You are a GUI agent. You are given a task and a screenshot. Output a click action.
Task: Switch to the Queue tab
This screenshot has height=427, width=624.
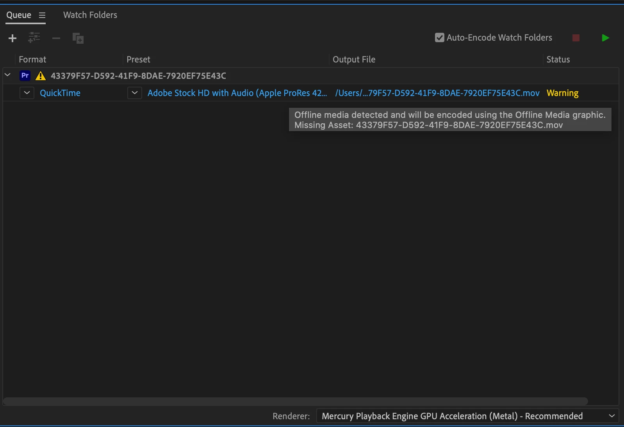[x=19, y=15]
